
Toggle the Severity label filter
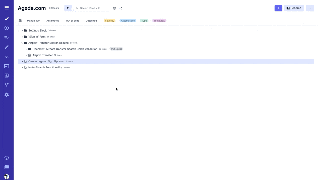tap(109, 21)
